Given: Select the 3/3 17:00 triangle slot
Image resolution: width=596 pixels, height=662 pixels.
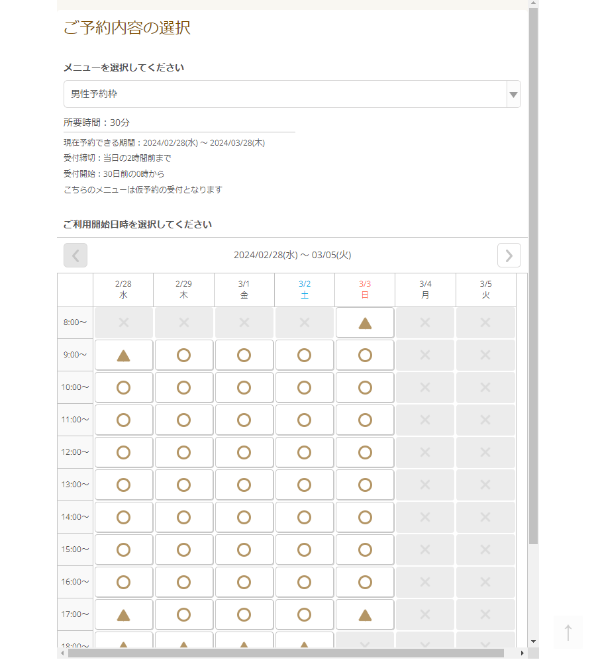Looking at the screenshot, I should click(365, 615).
